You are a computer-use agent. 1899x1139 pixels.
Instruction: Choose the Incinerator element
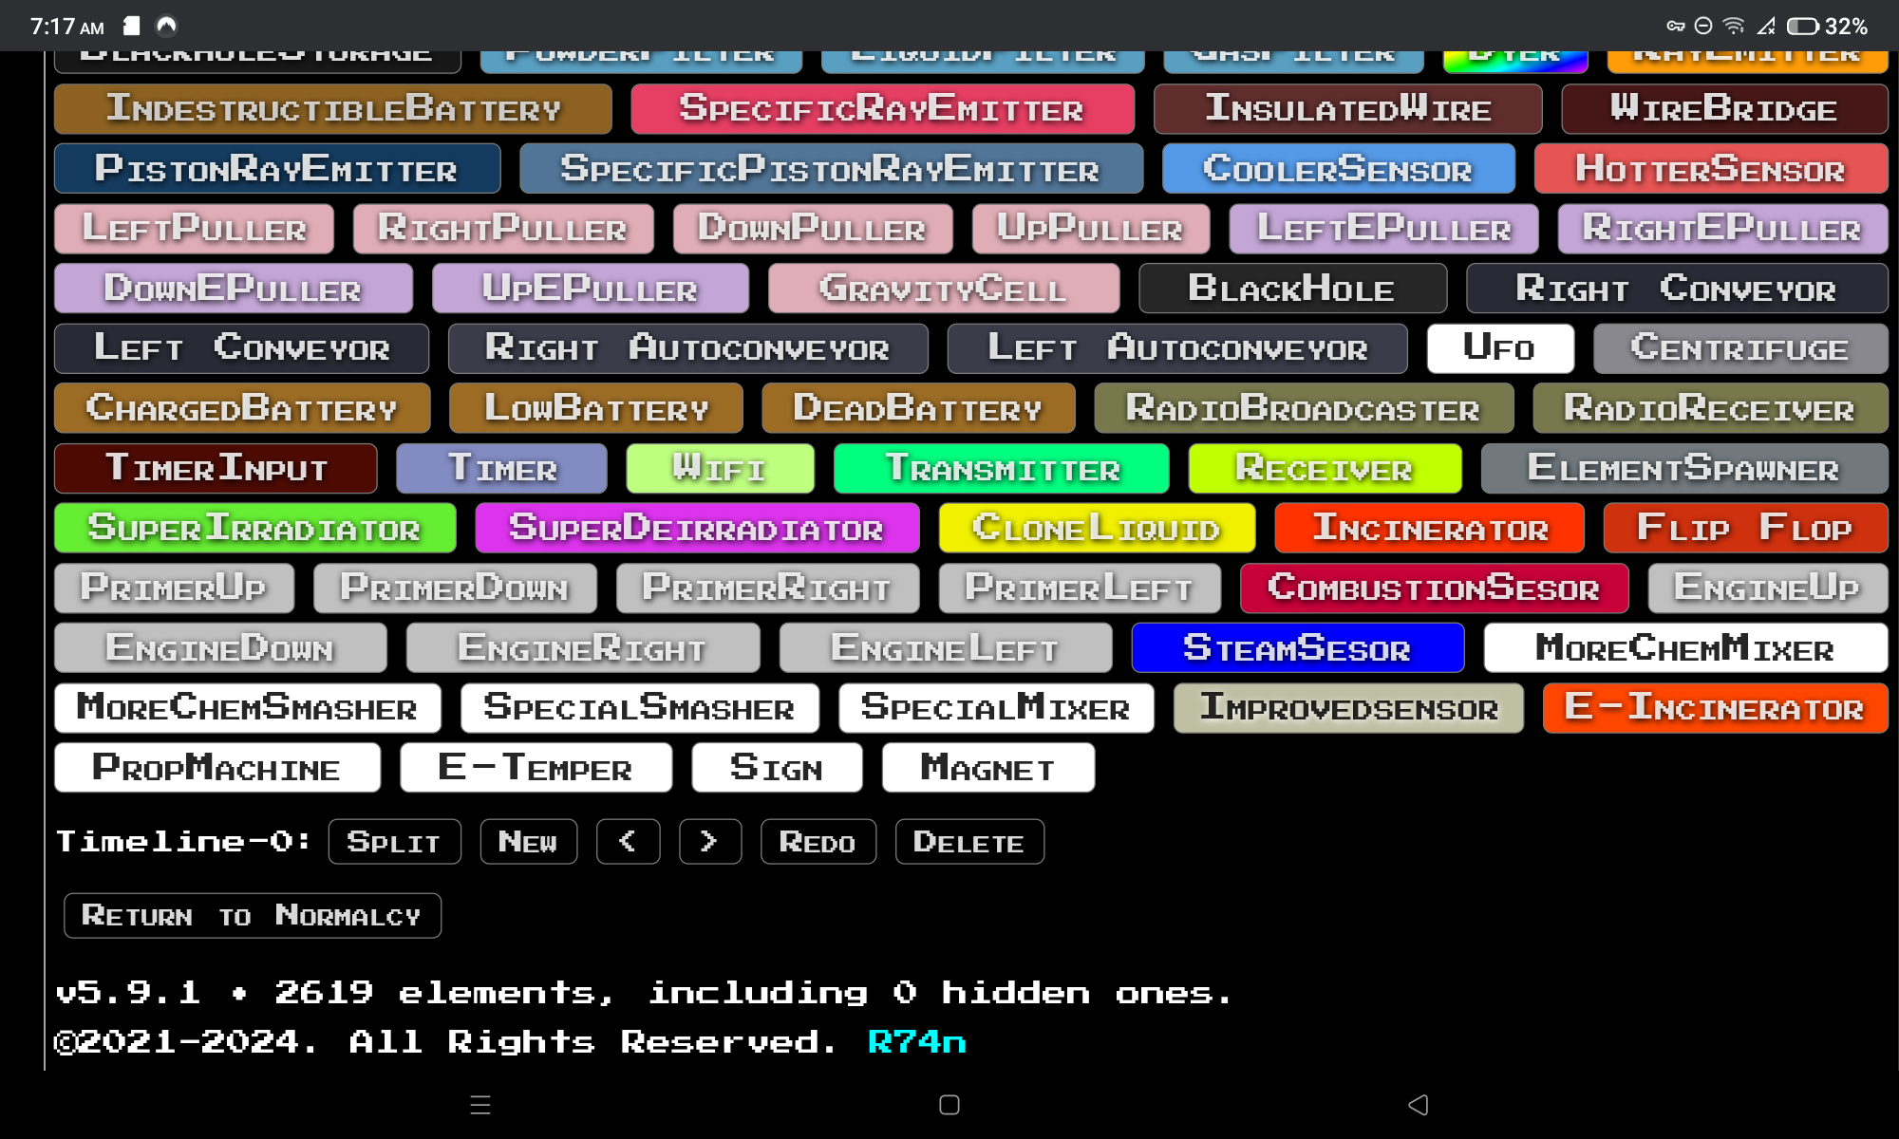1429,529
